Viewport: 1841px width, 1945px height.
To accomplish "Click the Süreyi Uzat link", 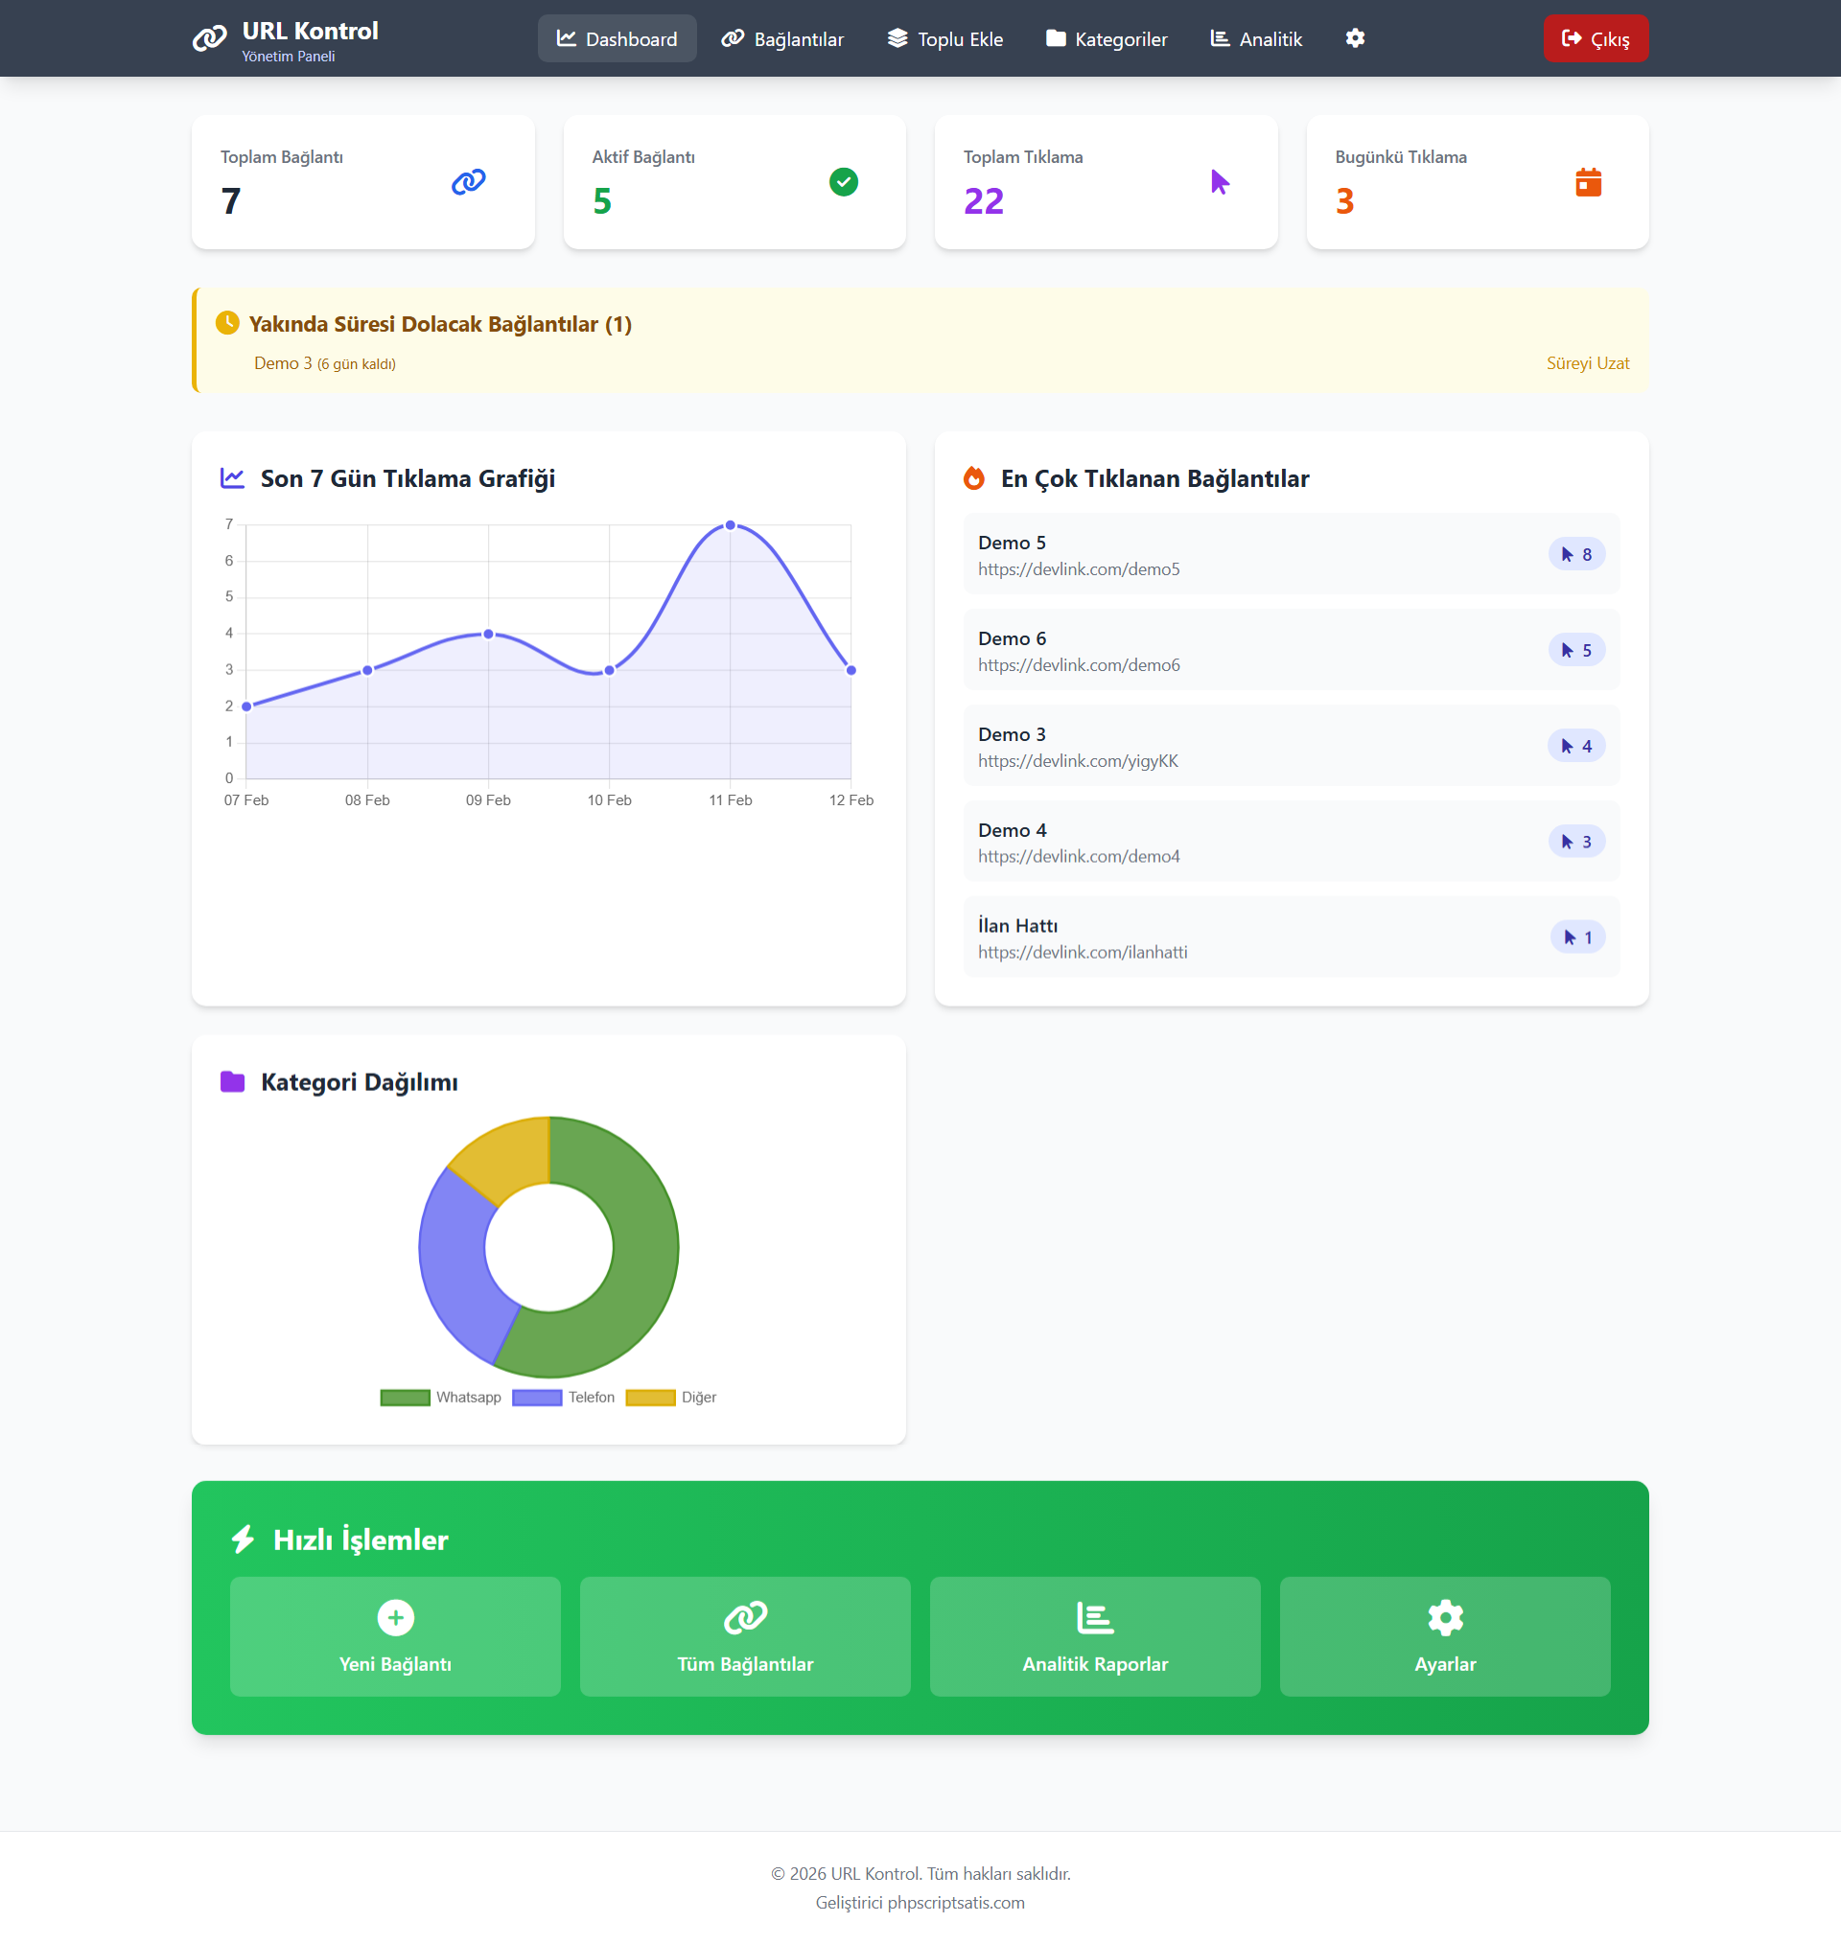I will (1587, 363).
